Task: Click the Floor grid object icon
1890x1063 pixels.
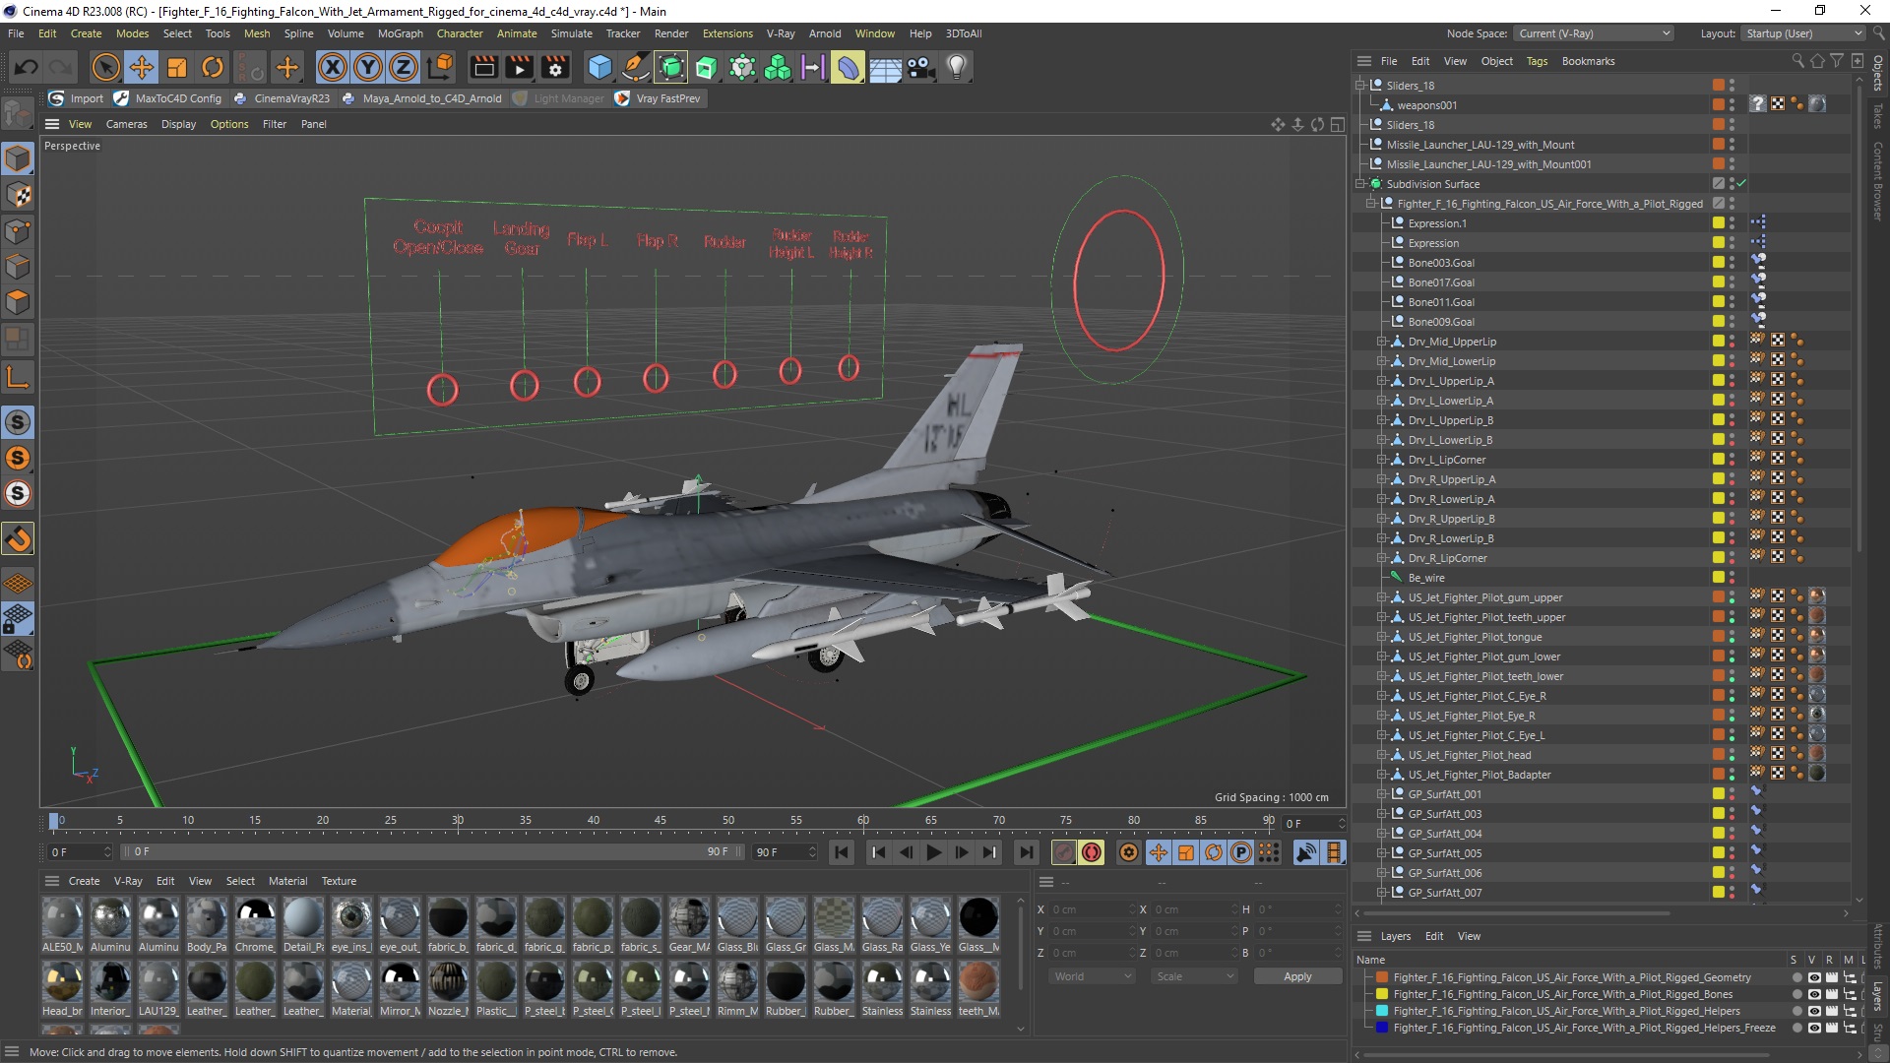Action: tap(885, 67)
